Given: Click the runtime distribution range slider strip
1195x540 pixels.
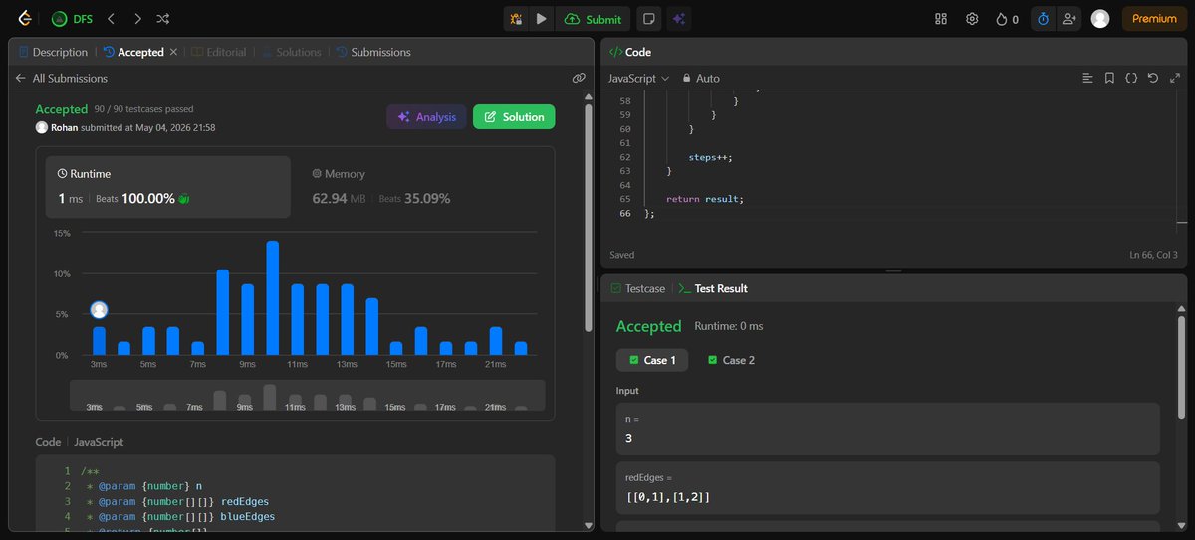Looking at the screenshot, I should coord(308,395).
